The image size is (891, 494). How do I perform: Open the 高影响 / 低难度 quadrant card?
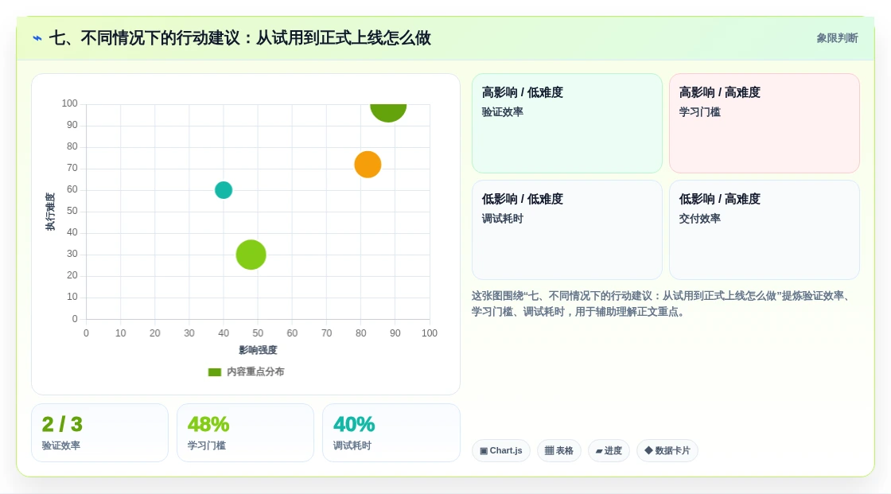point(567,123)
